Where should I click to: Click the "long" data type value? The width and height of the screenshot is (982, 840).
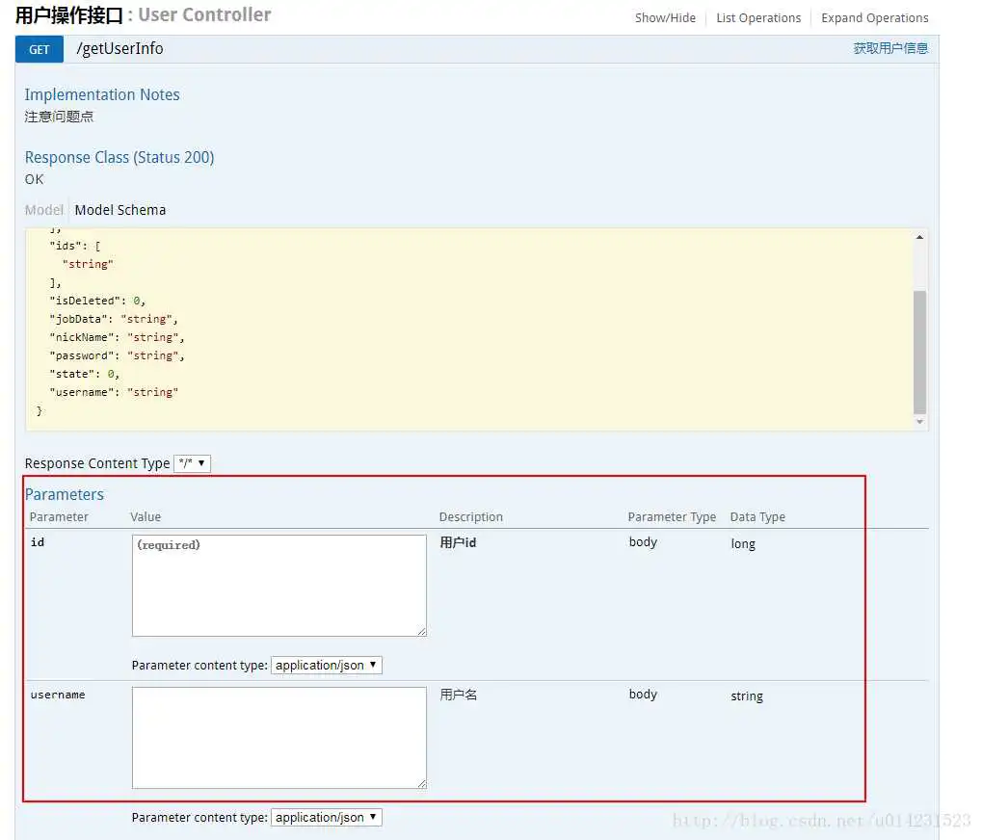743,544
